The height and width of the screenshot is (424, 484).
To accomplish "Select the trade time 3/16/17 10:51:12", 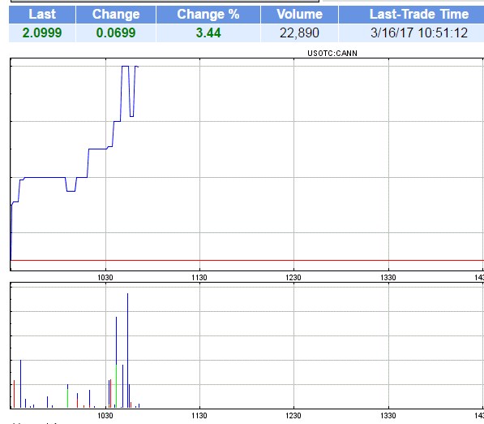I will [419, 32].
